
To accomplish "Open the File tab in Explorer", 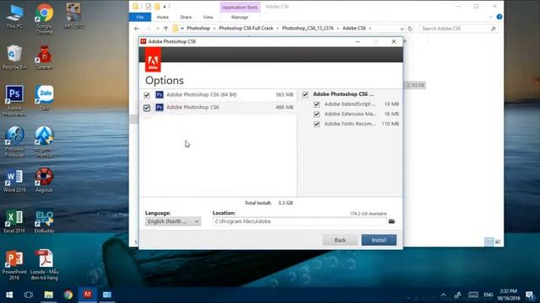I will point(140,17).
